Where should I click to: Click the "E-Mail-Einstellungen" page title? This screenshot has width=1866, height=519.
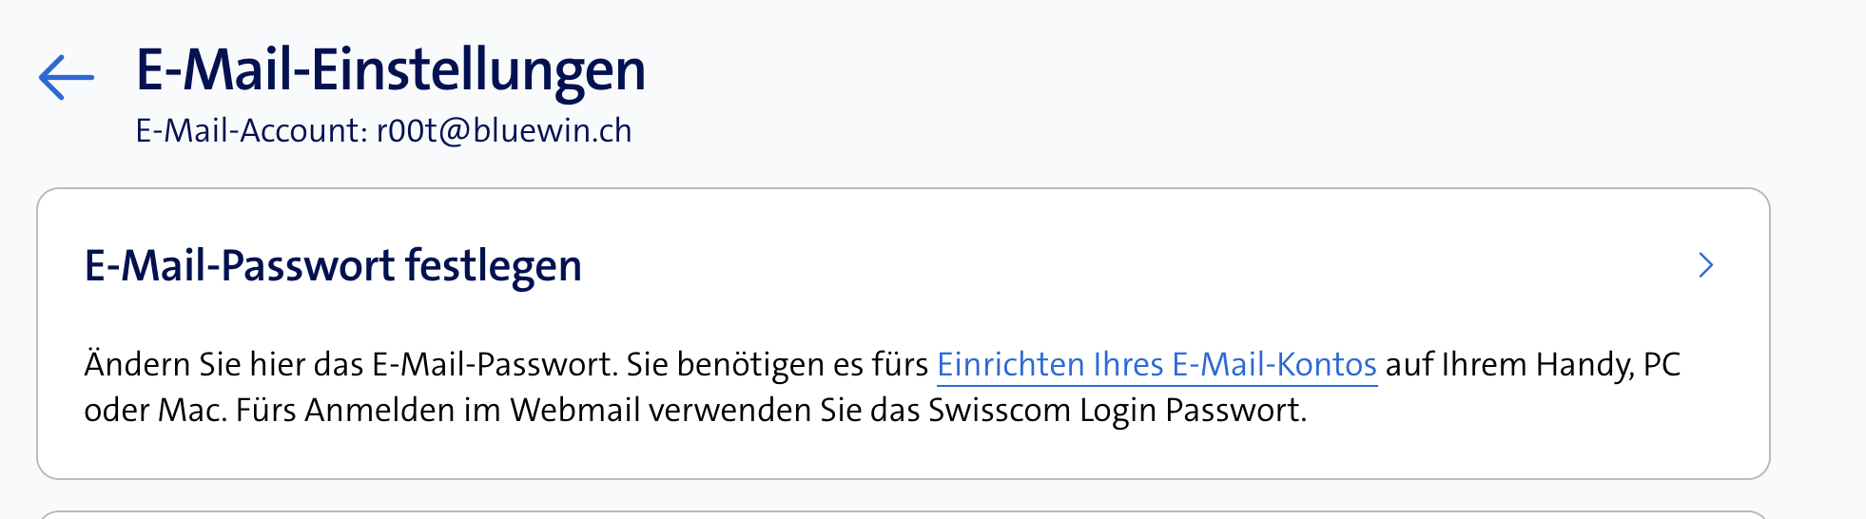click(390, 70)
